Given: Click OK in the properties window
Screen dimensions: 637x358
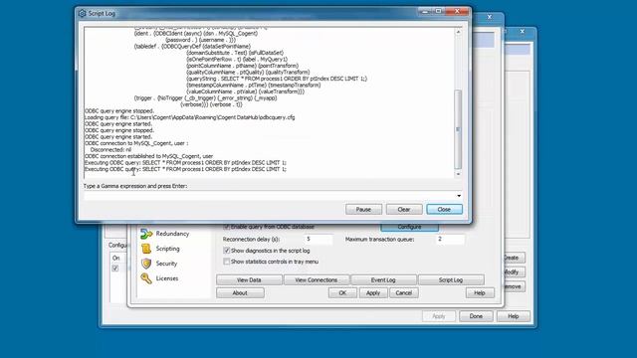Looking at the screenshot, I should [342, 293].
